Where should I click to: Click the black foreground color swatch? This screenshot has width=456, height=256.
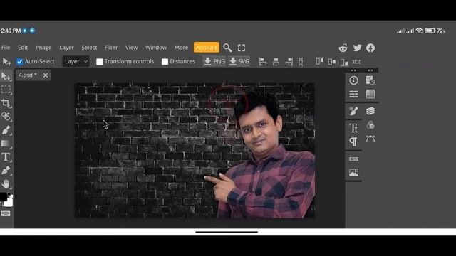[x=3, y=196]
